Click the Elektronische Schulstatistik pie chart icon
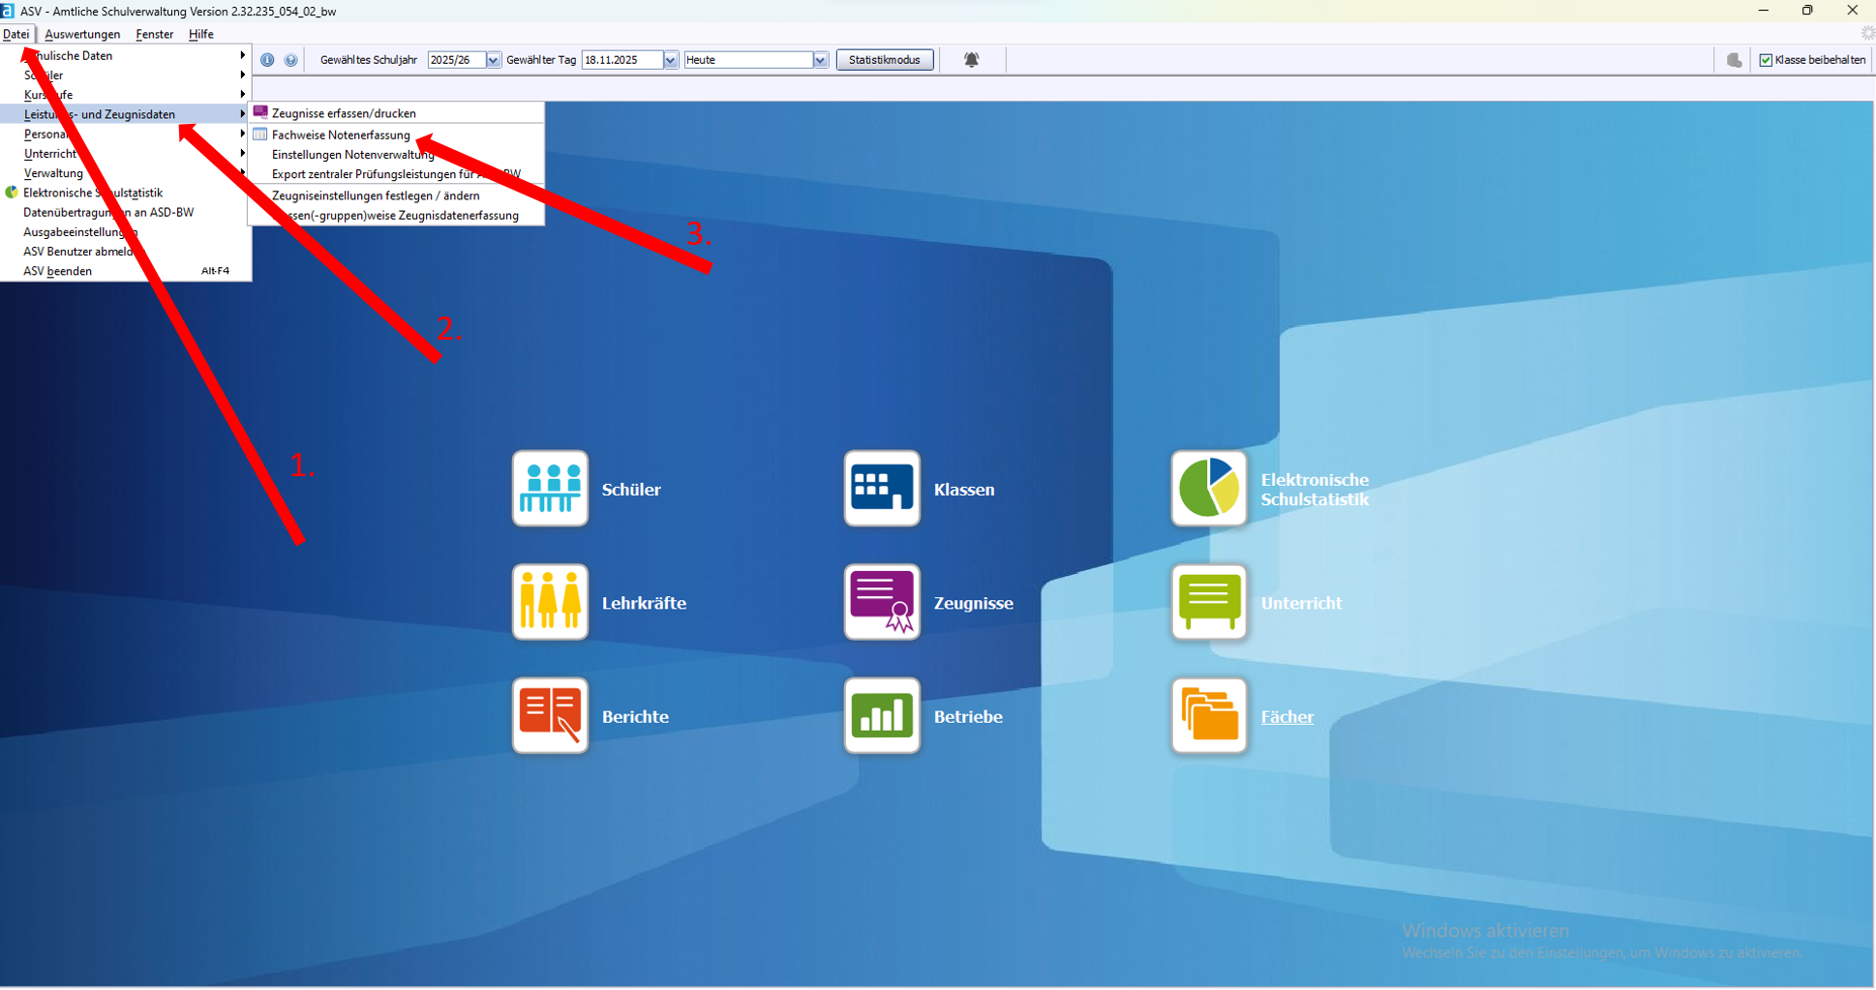Image resolution: width=1876 pixels, height=990 pixels. pos(1208,488)
